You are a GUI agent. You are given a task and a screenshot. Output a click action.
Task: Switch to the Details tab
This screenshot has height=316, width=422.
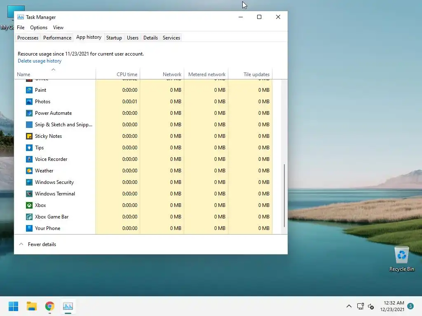[x=150, y=38]
